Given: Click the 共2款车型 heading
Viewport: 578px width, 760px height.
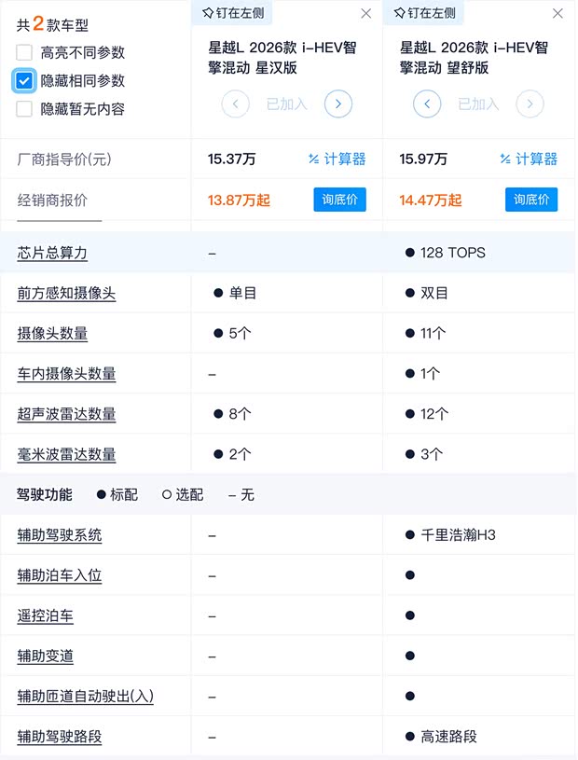Looking at the screenshot, I should (x=52, y=24).
